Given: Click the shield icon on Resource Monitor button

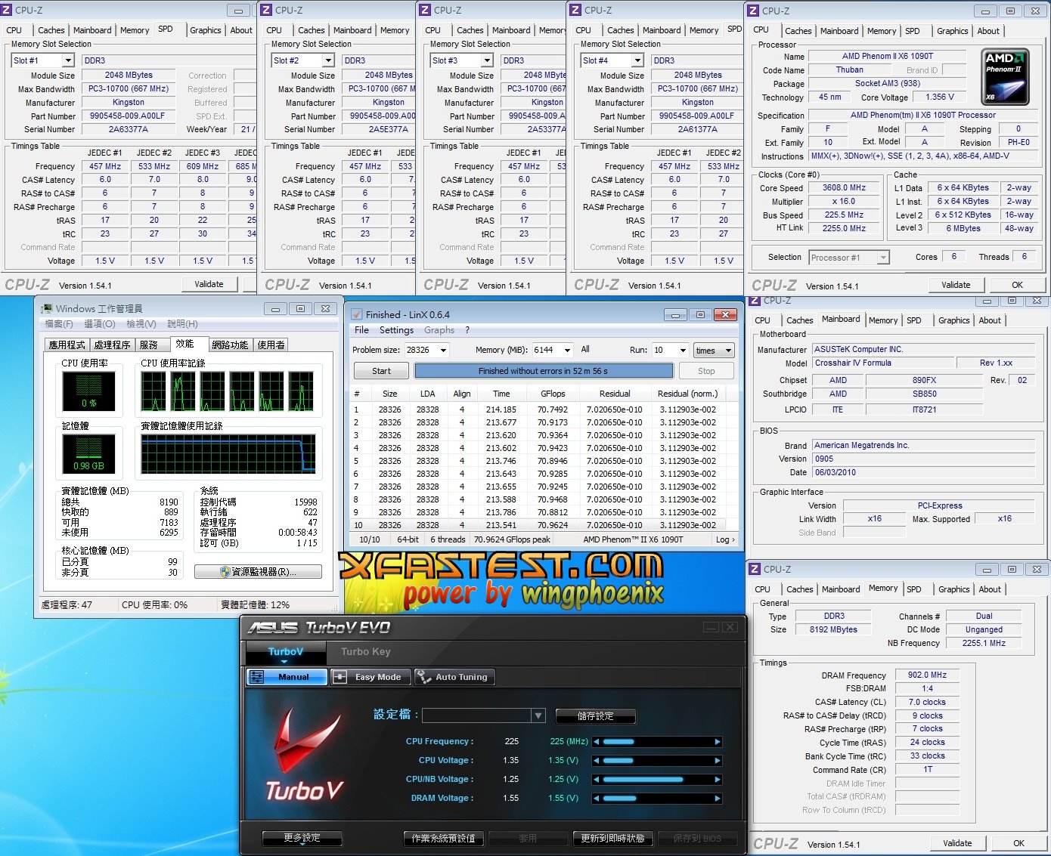Looking at the screenshot, I should click(225, 572).
